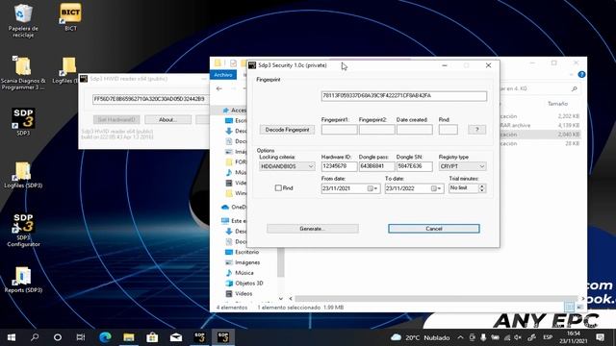Open Scania Diagnos & Programmer 3 folder icon

(x=23, y=73)
